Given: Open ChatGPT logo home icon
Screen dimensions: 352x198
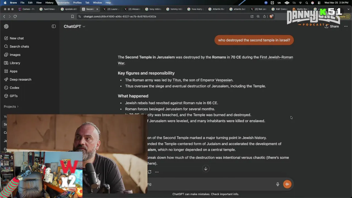Looking at the screenshot, I should 6,26.
